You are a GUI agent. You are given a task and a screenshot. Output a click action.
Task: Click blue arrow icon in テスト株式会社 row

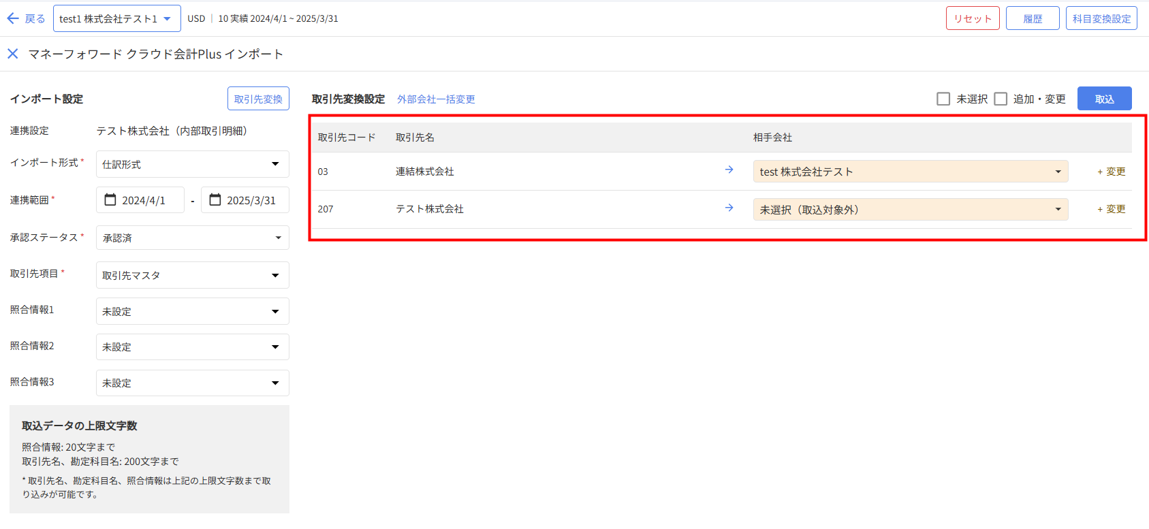729,208
